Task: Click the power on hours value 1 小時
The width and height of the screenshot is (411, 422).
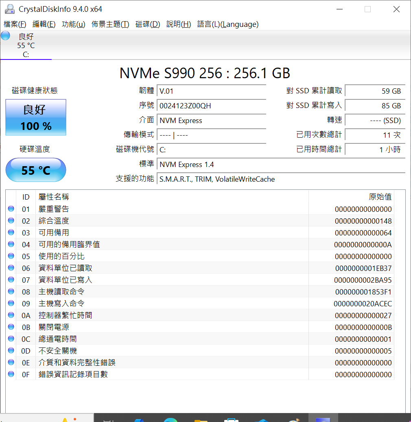Action: [x=375, y=149]
